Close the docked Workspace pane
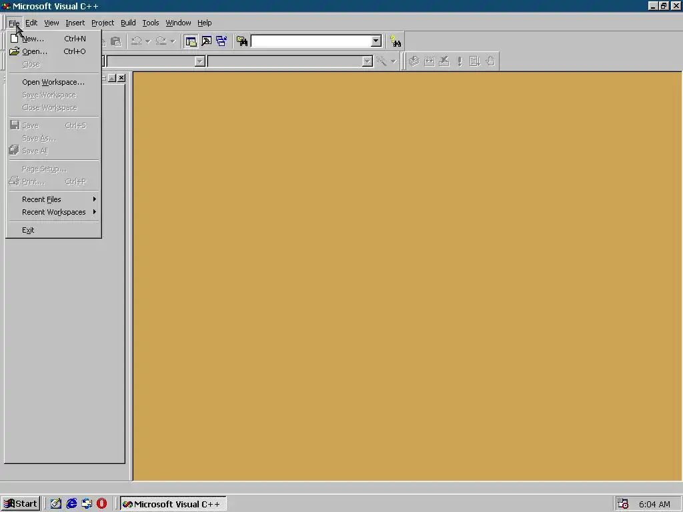Screen dimensions: 683x512 (121, 78)
